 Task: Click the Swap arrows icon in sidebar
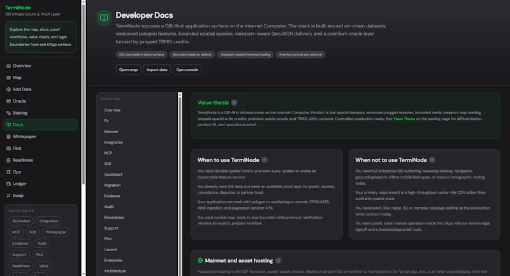[x=8, y=196]
